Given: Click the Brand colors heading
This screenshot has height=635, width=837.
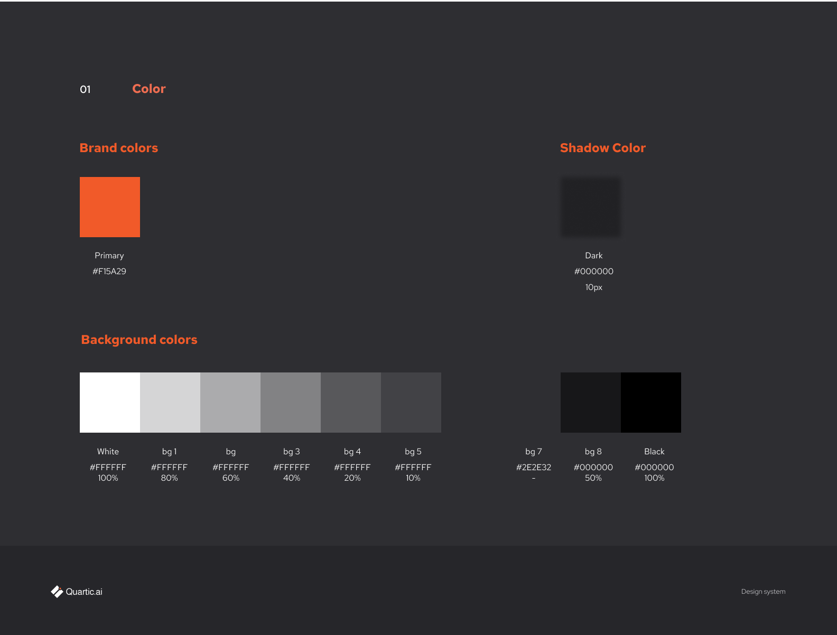Looking at the screenshot, I should coord(119,148).
